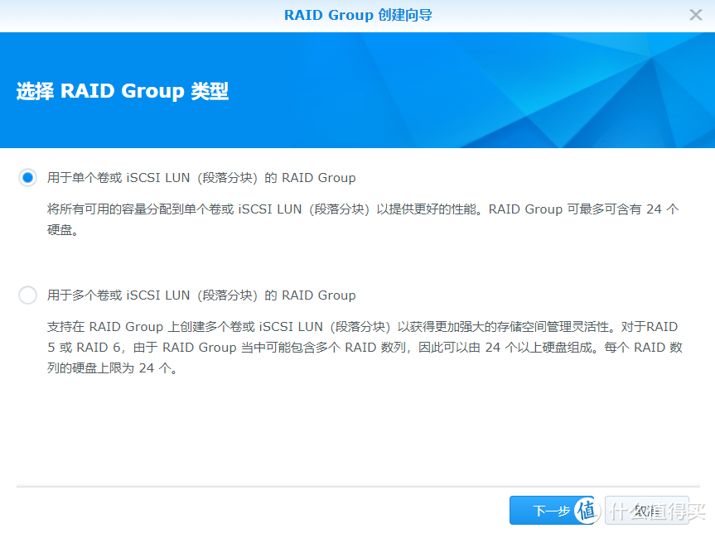Click the round 值 watermark logo
The width and height of the screenshot is (715, 533).
(x=586, y=511)
